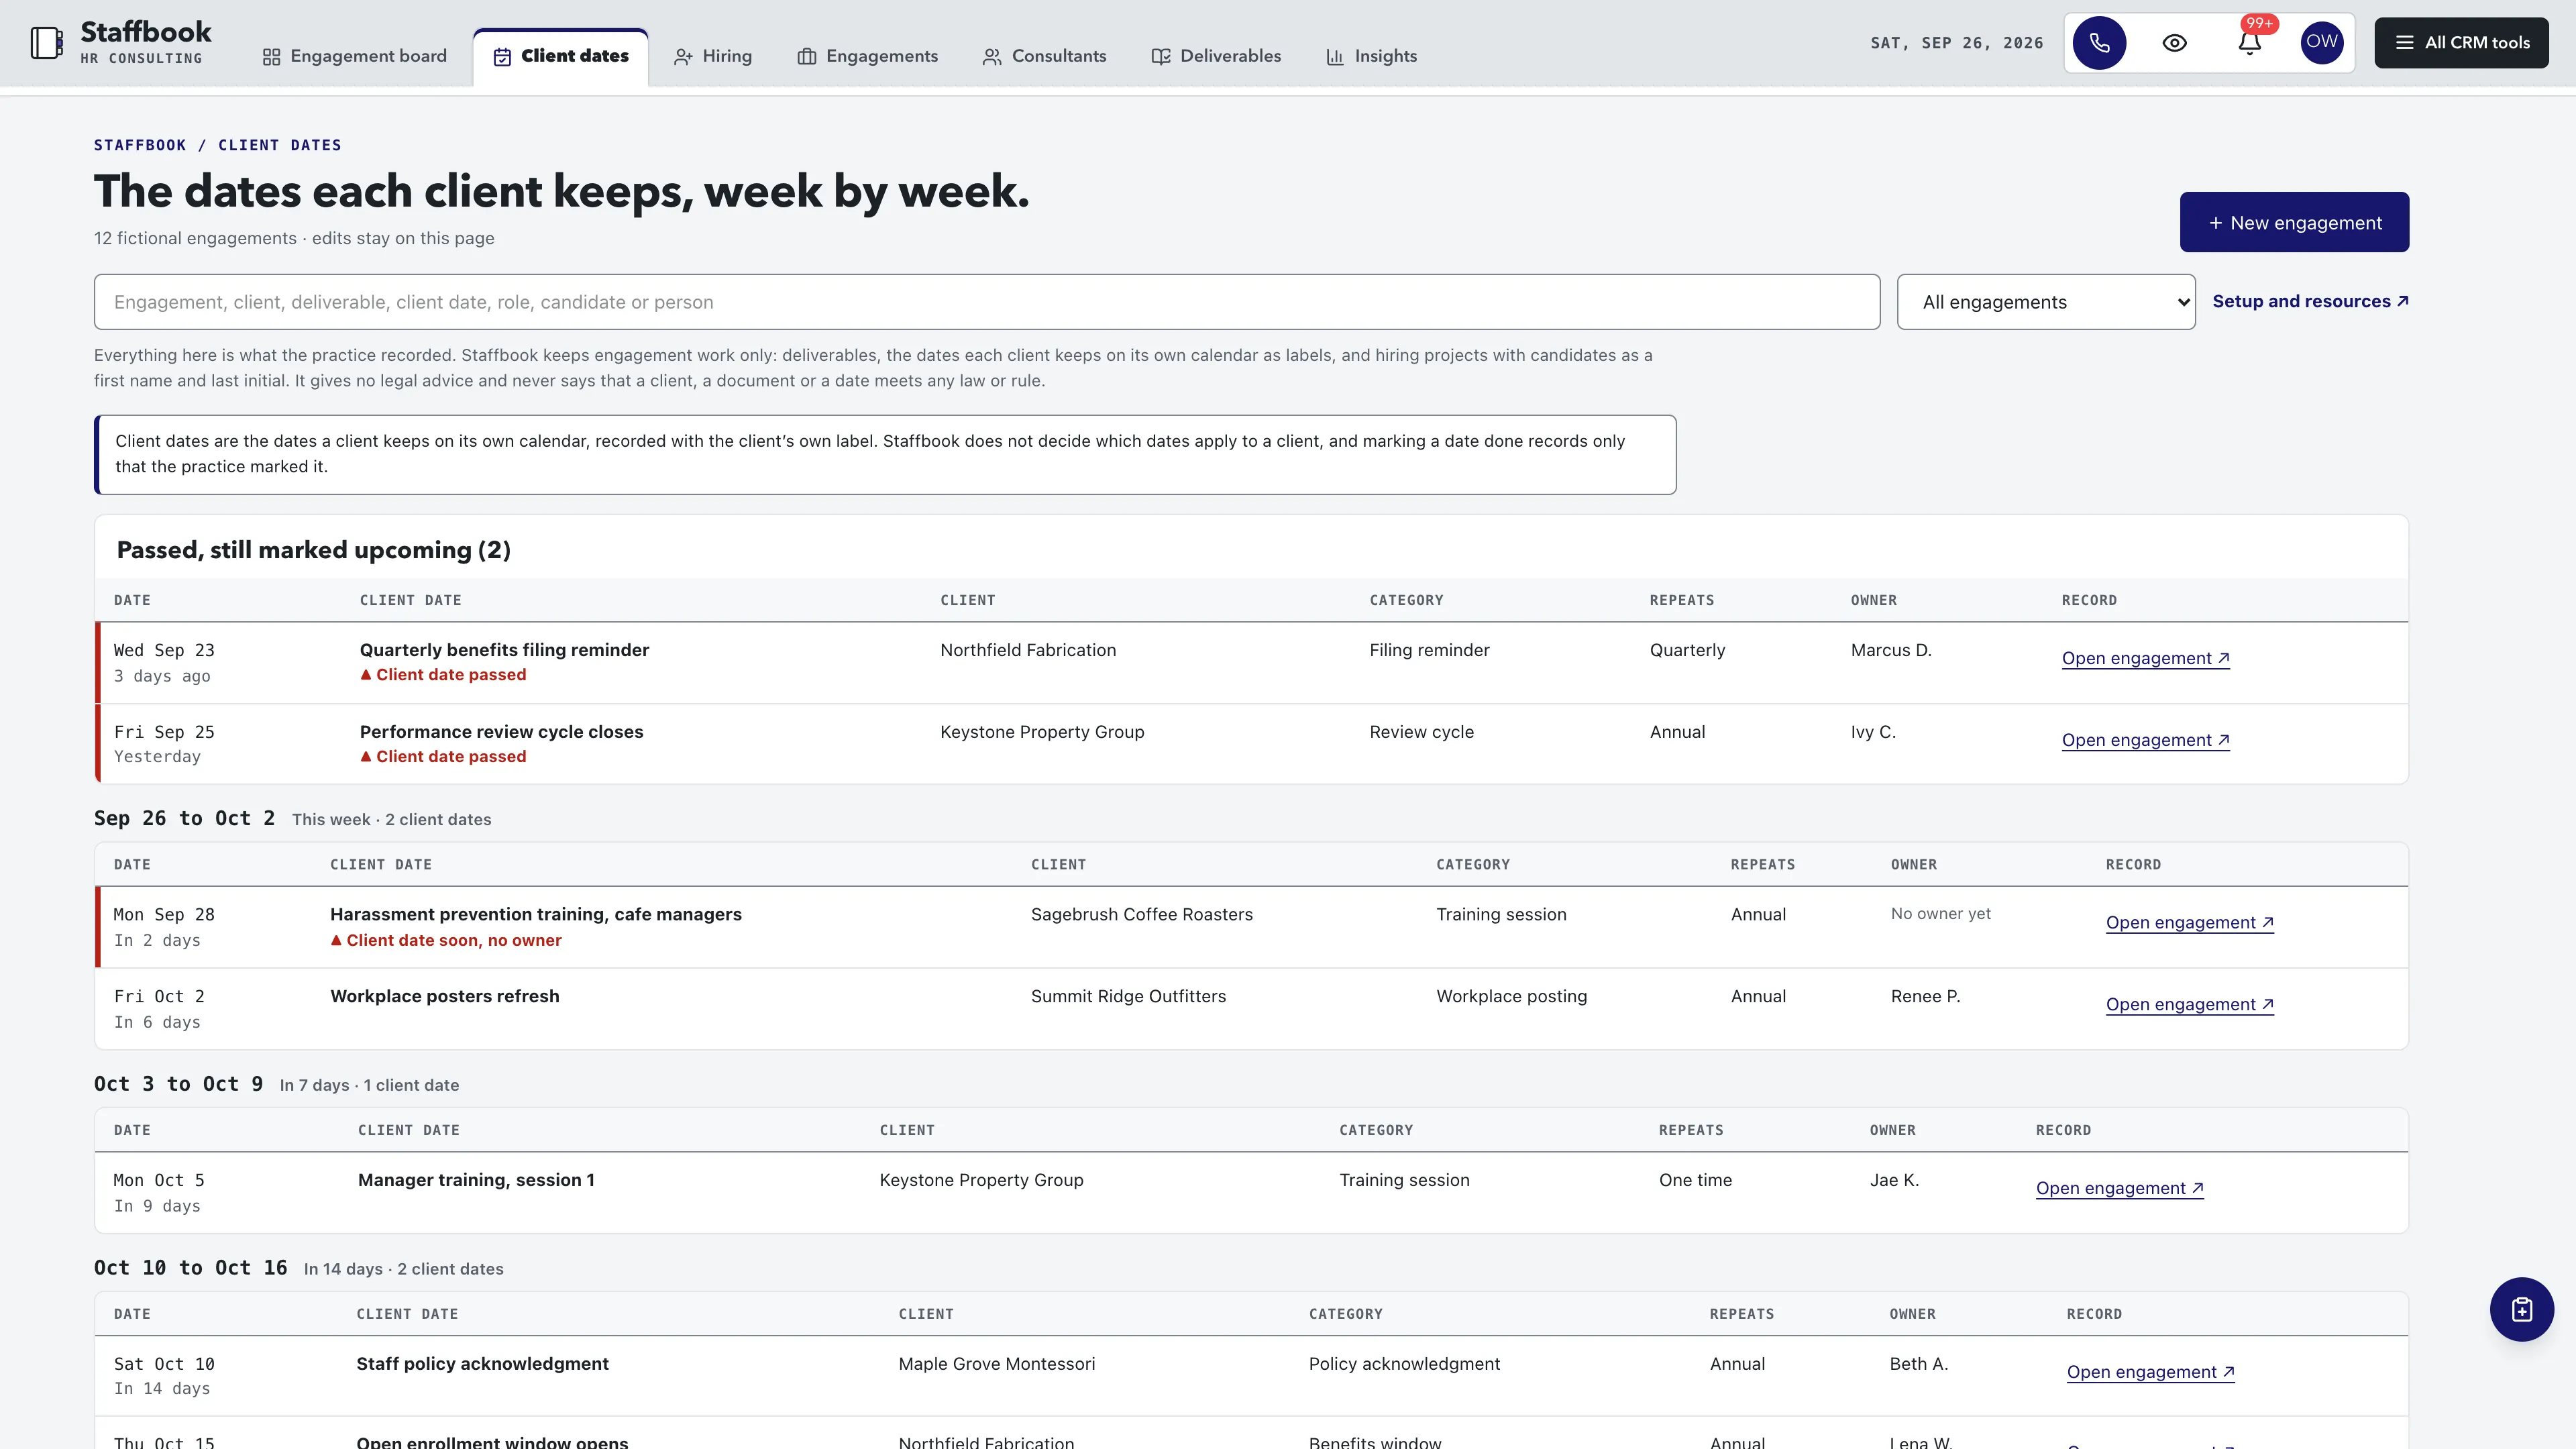Focus the engagement search input field

tap(987, 302)
